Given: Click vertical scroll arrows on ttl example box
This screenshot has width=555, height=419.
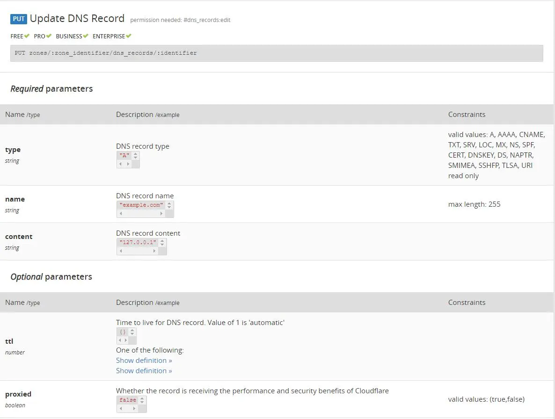Looking at the screenshot, I should 132,332.
